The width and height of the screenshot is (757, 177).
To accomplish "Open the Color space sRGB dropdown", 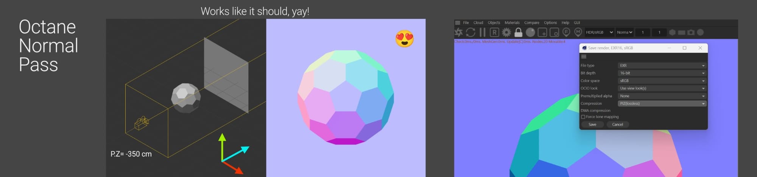I will [x=662, y=81].
